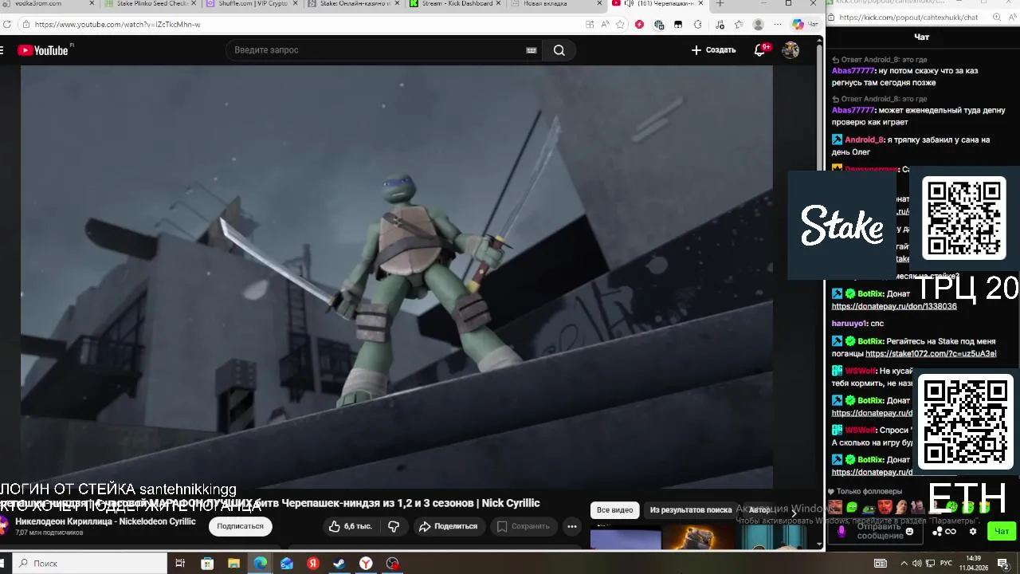Open the on-screen keyboard icon in the search box

click(x=532, y=50)
